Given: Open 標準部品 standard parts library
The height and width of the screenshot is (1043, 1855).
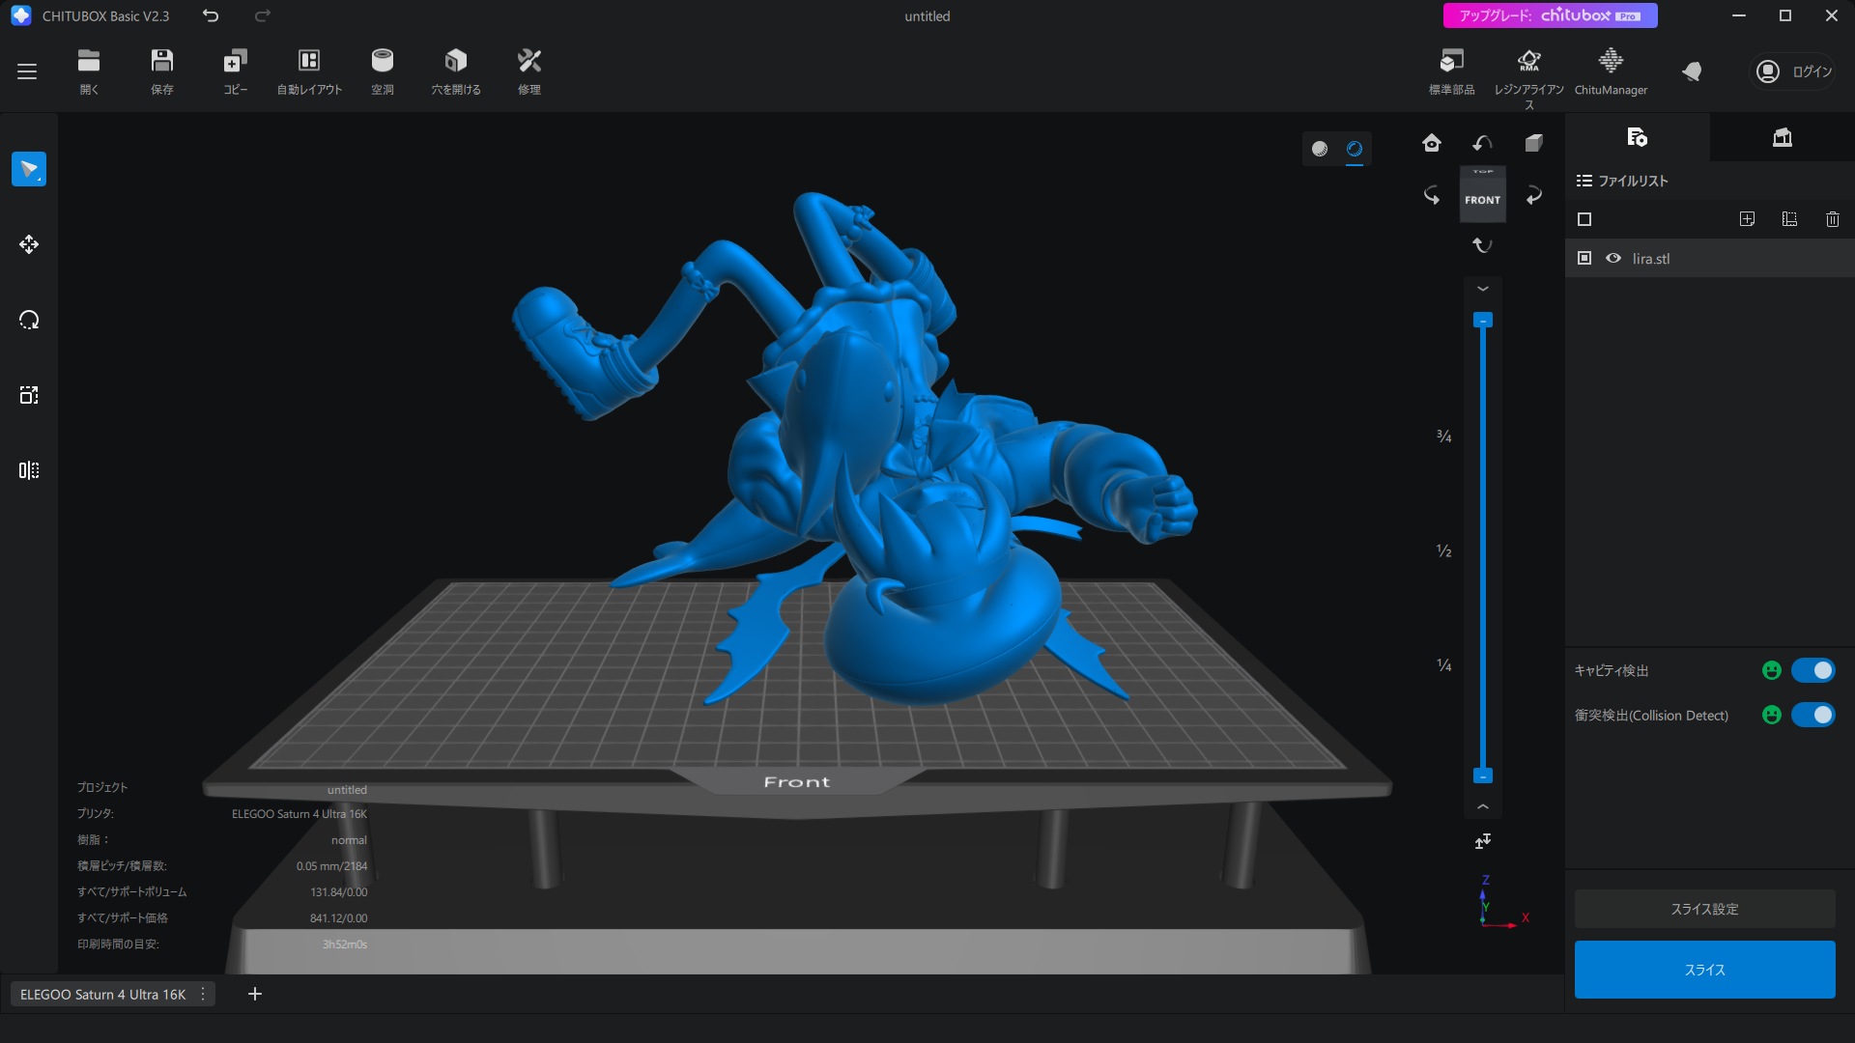Looking at the screenshot, I should pyautogui.click(x=1452, y=71).
